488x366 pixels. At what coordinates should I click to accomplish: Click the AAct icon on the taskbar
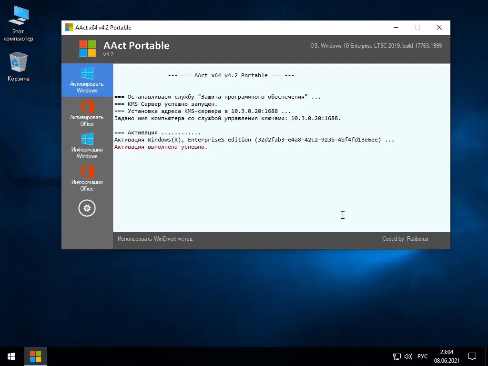(35, 356)
